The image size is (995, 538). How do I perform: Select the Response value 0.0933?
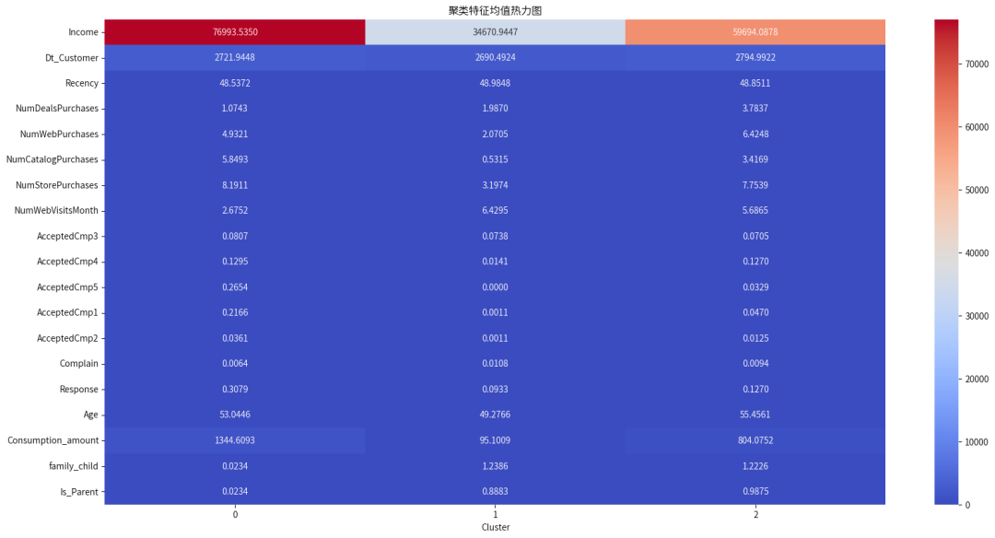tap(495, 389)
